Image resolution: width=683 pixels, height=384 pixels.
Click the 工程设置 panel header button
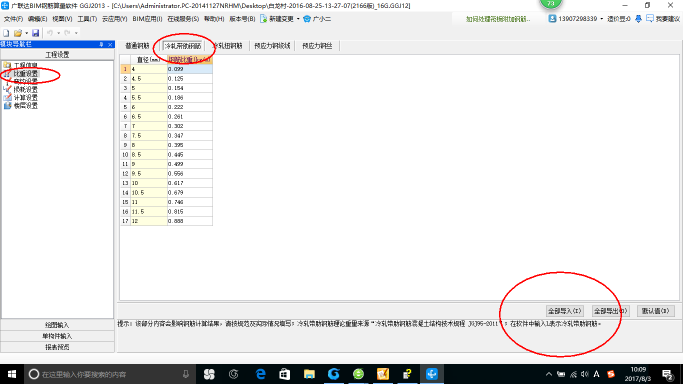coord(57,54)
